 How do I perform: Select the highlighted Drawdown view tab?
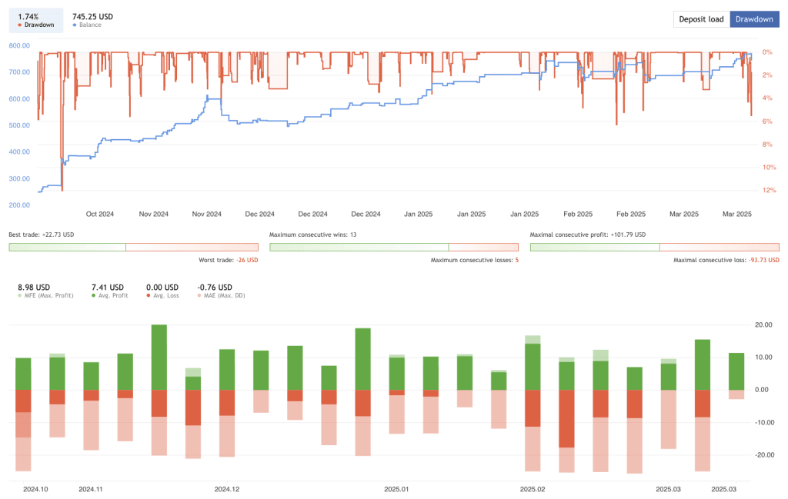pyautogui.click(x=754, y=18)
